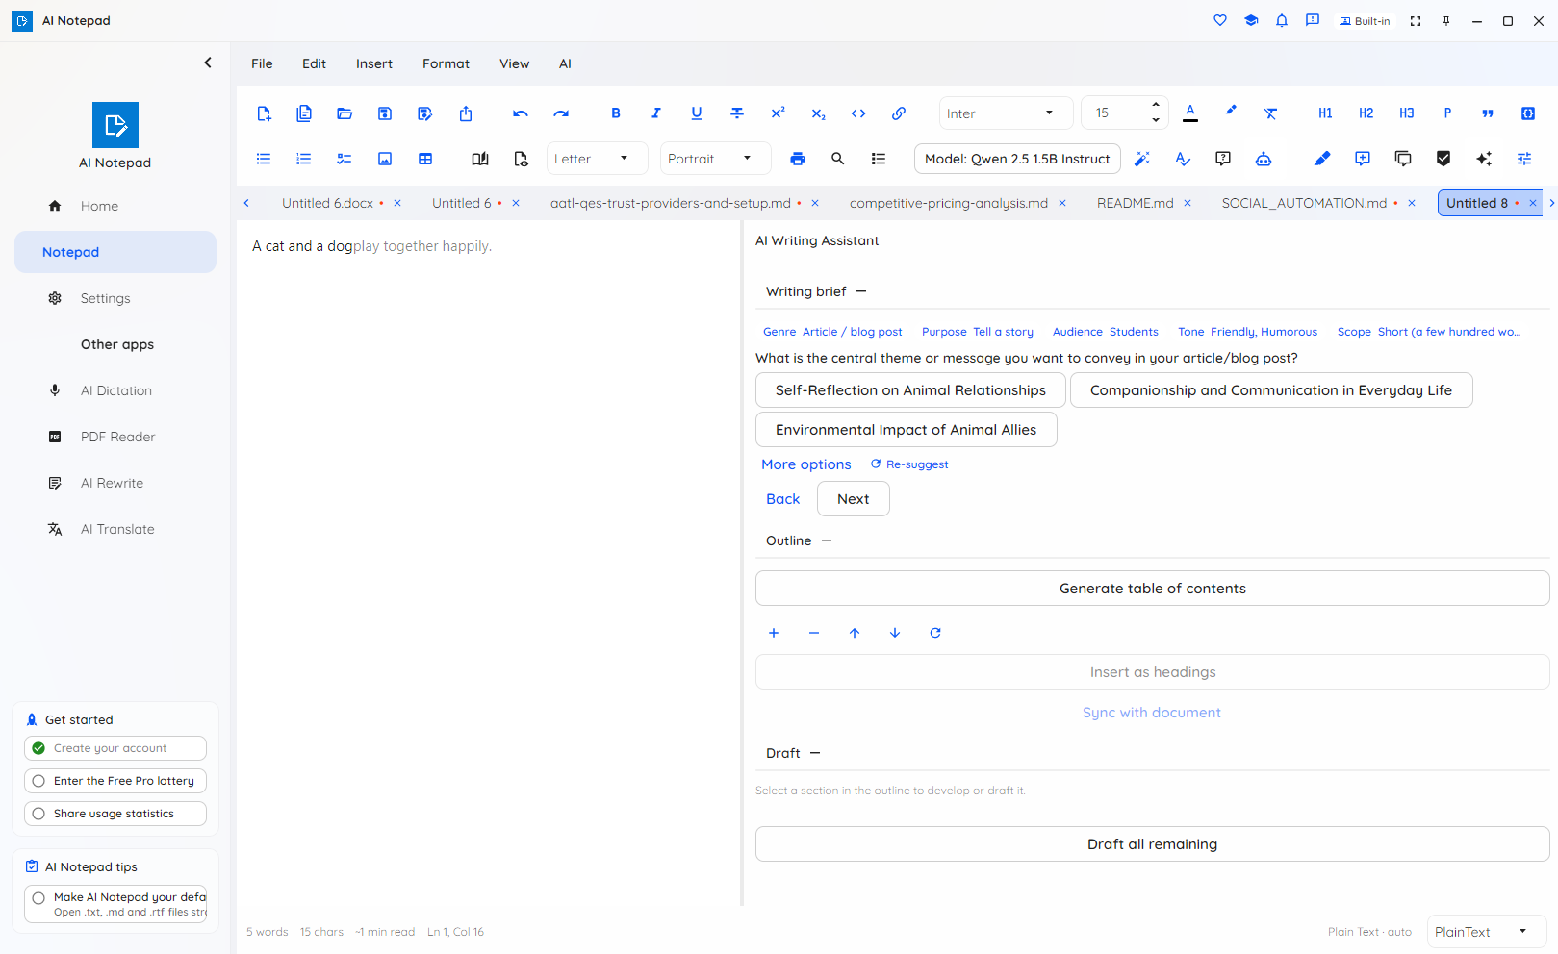Click the AI magic wand icon
The width and height of the screenshot is (1558, 954).
pos(1142,159)
